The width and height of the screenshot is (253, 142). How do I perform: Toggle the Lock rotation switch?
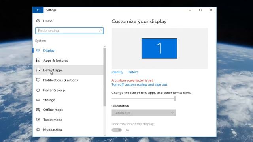coord(117,130)
